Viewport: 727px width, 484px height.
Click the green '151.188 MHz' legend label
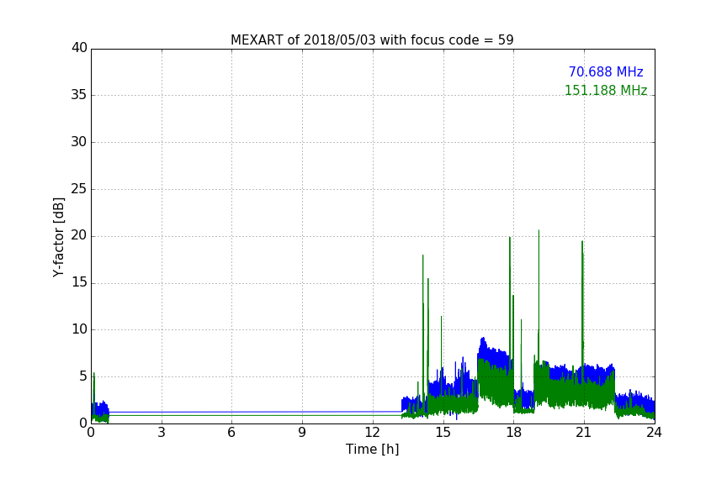[606, 90]
